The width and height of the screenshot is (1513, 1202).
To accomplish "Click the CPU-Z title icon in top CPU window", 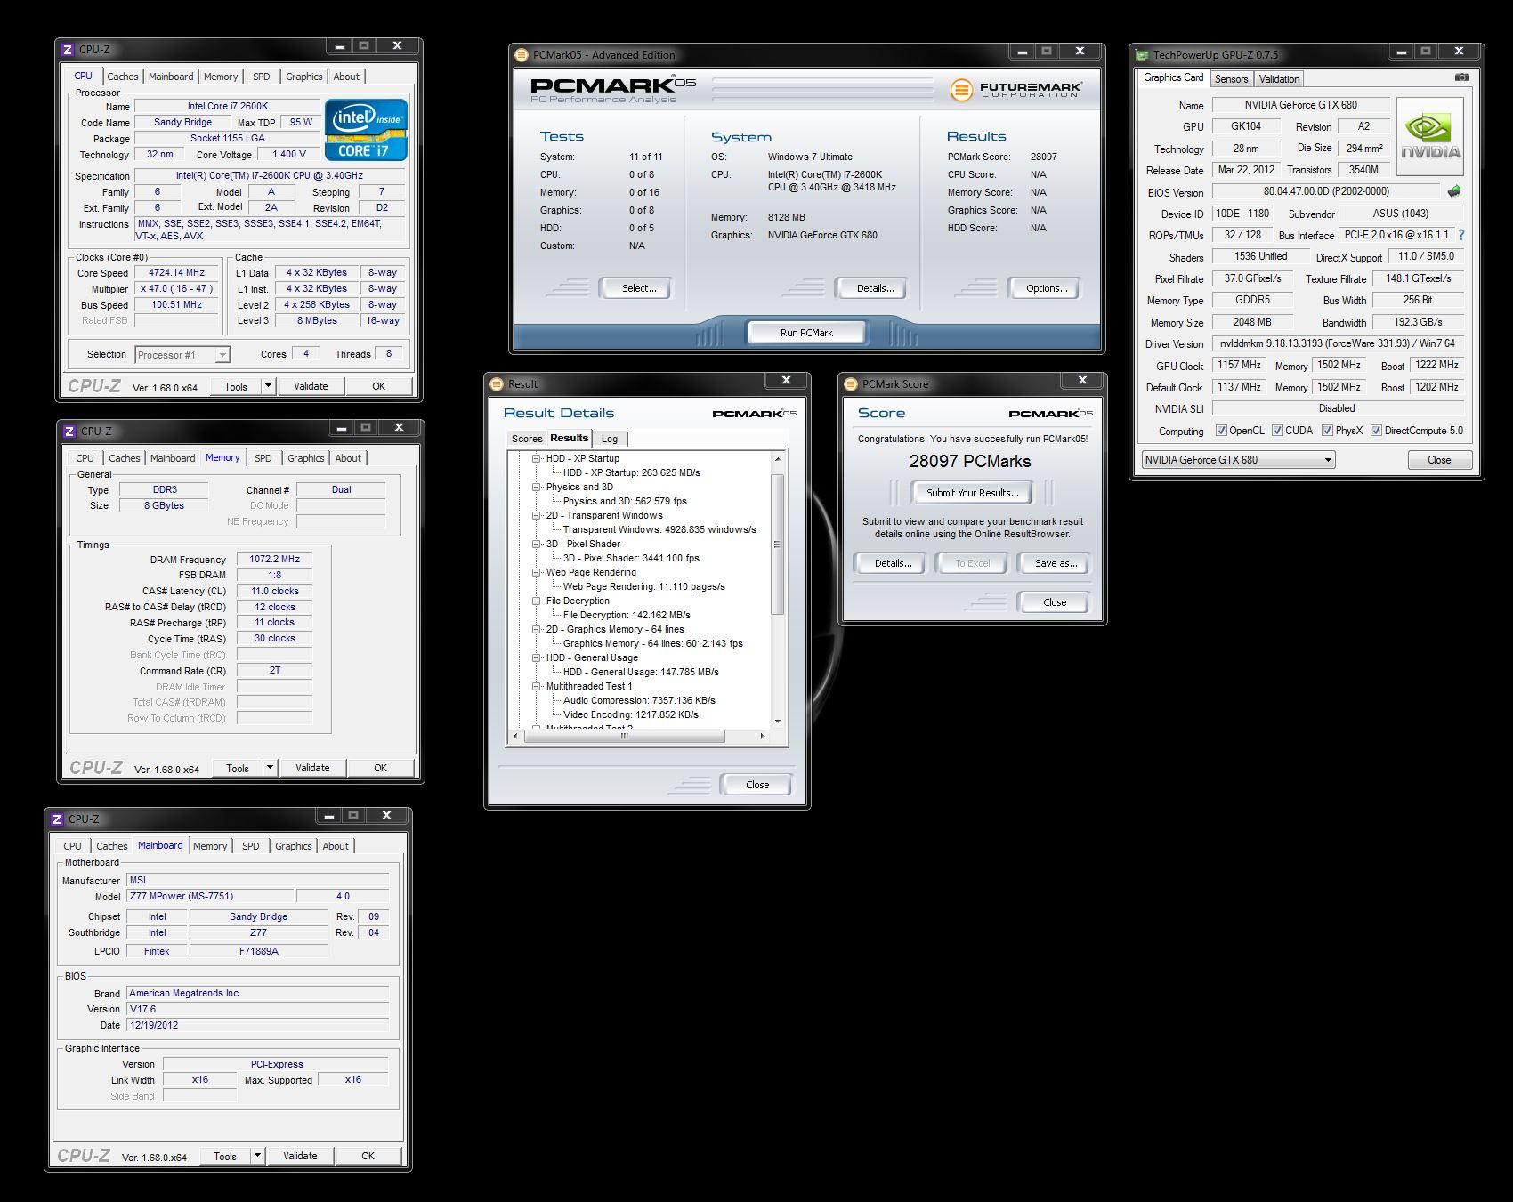I will (x=69, y=50).
